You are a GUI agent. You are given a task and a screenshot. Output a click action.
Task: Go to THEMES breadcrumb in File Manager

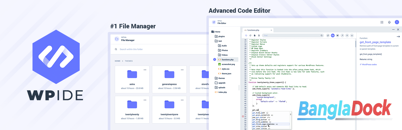(x=129, y=61)
